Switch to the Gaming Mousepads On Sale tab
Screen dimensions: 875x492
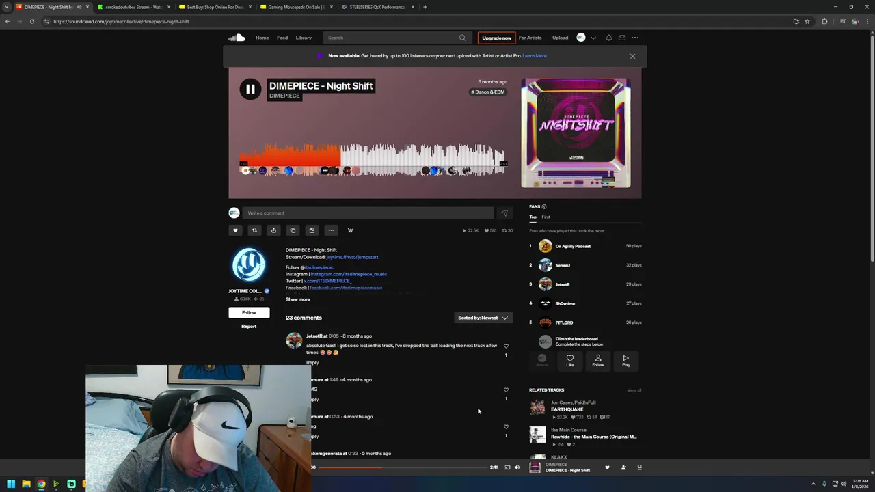pos(297,7)
